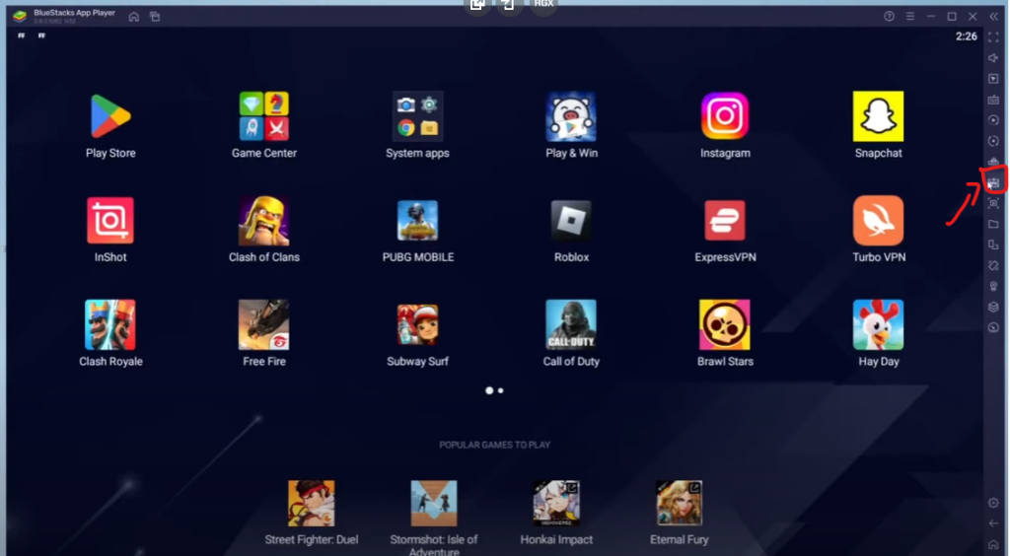Open PUBG MOBILE

[x=417, y=221]
